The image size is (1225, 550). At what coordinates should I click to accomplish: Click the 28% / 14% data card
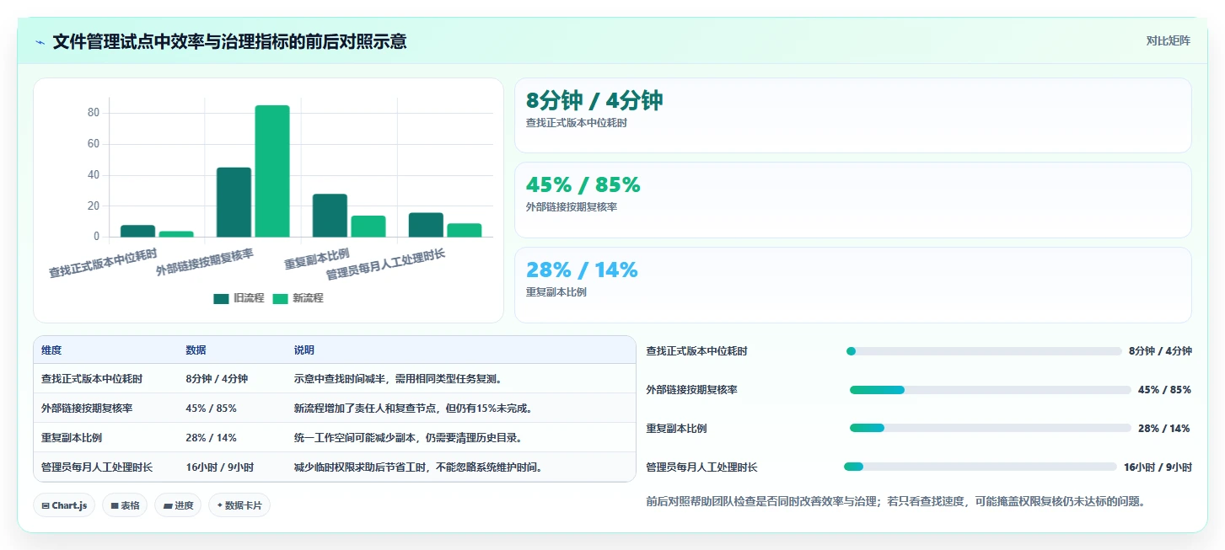point(852,285)
